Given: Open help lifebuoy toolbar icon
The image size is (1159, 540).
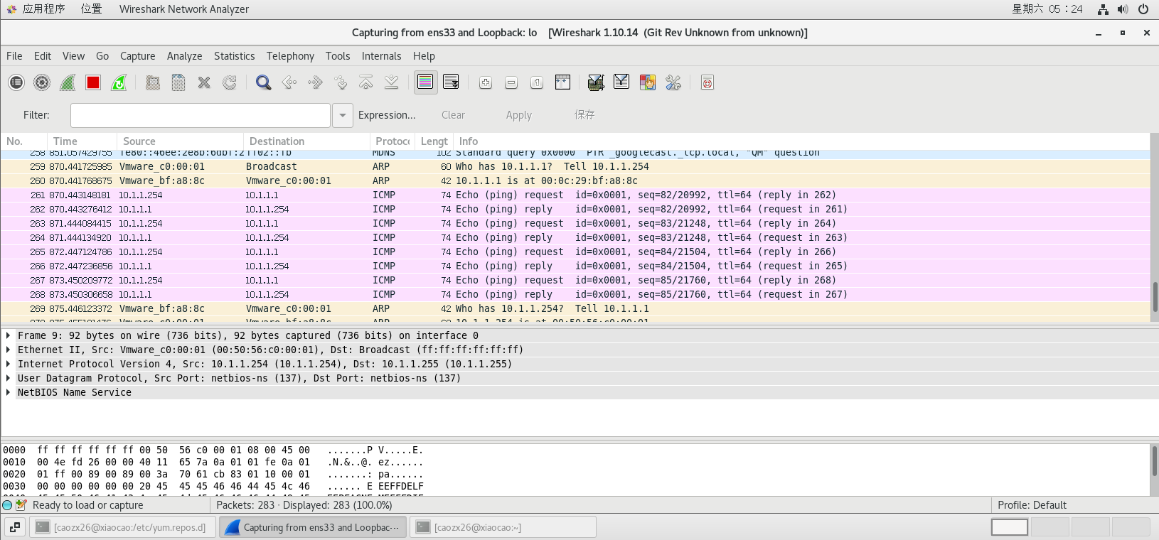Looking at the screenshot, I should point(707,82).
